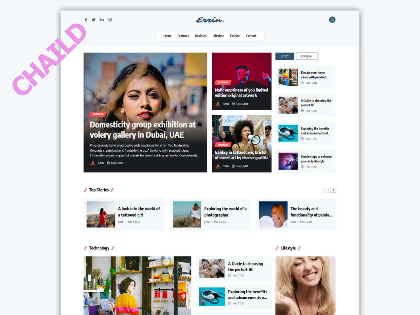The width and height of the screenshot is (420, 315).
Task: Go to previous Top Stories slide
Action: tap(325, 190)
